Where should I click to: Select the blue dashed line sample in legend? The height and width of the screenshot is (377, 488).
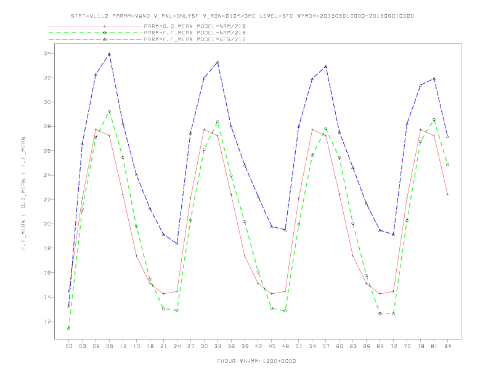[96, 39]
